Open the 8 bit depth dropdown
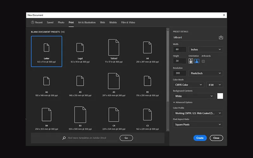The image size is (253, 158). click(x=215, y=85)
